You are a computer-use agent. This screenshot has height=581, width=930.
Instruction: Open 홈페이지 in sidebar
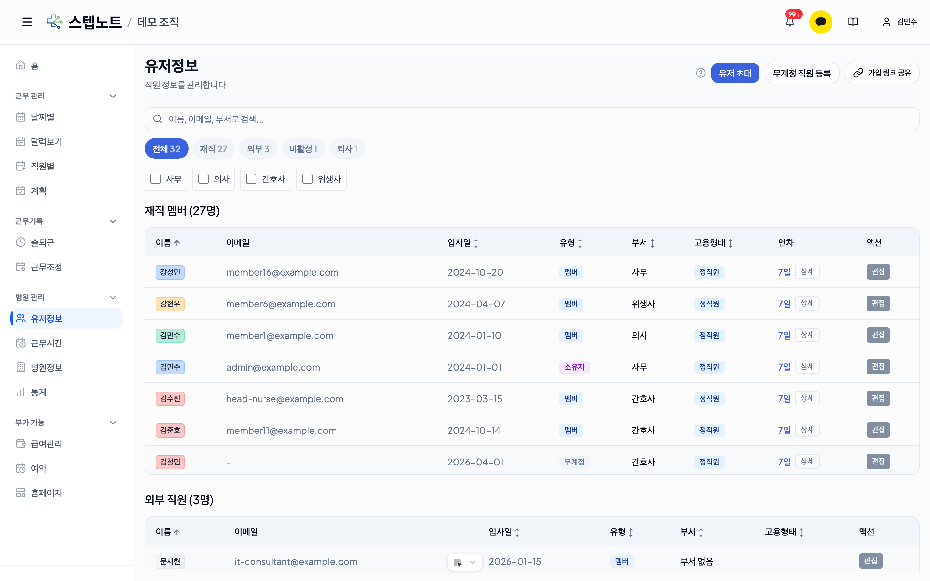(x=67, y=493)
